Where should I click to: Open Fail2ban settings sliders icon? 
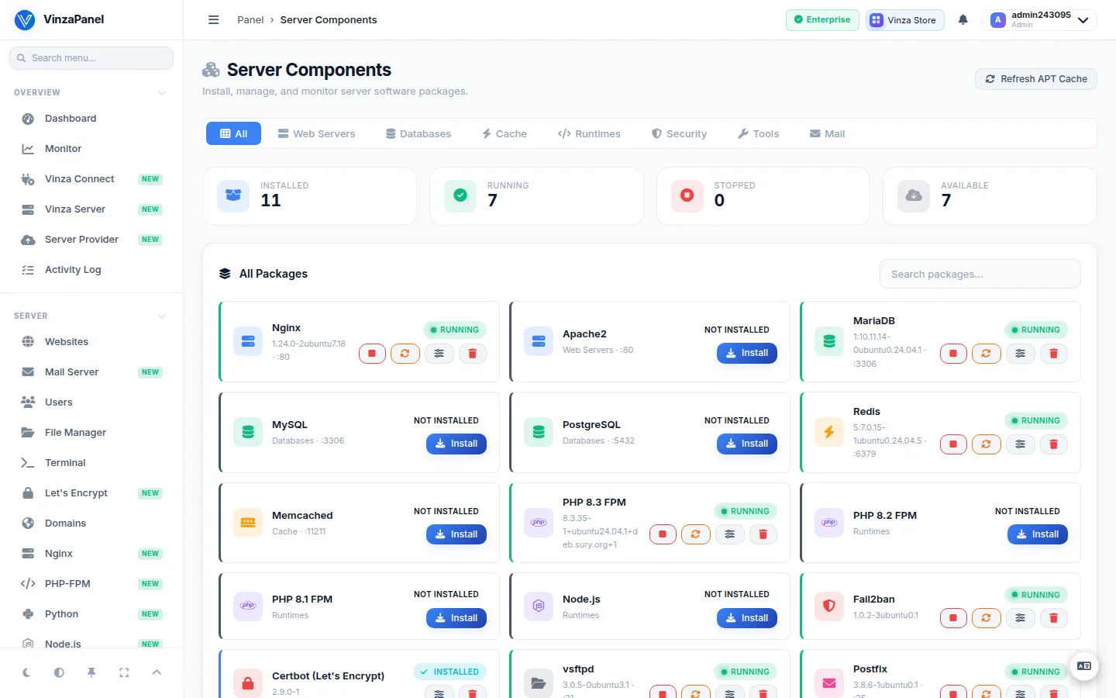1021,618
